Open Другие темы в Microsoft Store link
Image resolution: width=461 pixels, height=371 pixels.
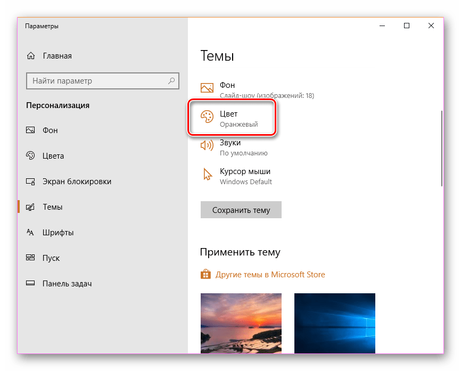(270, 275)
